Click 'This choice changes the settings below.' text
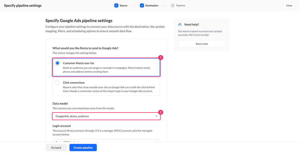This screenshot has height=153, width=300. 75,53
